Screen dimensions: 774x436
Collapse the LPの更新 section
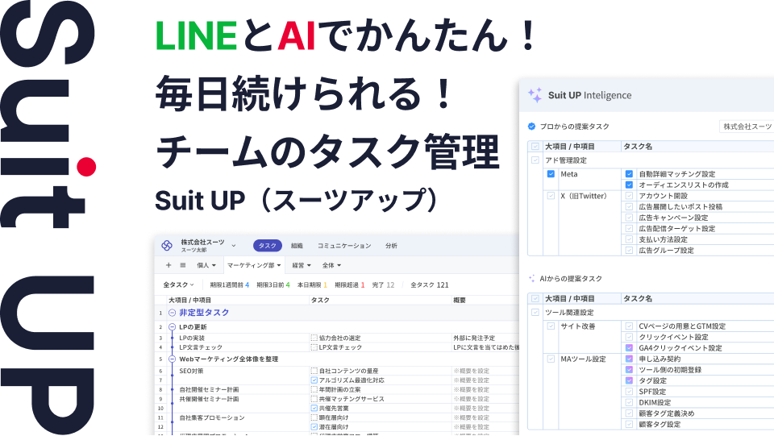(x=173, y=327)
